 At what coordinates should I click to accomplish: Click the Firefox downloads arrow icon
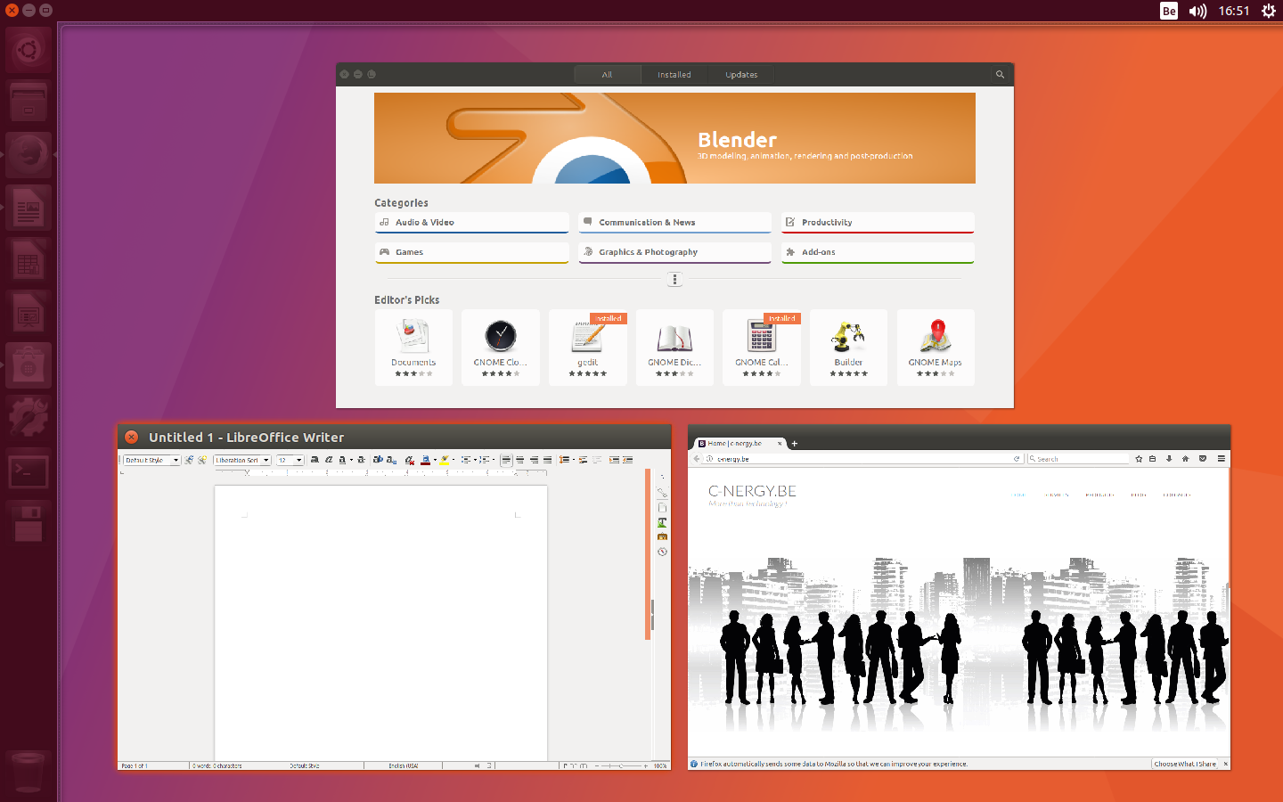tap(1169, 459)
